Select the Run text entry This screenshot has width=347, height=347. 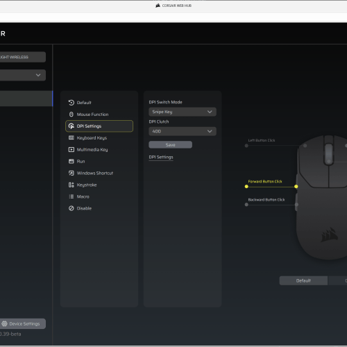81,161
